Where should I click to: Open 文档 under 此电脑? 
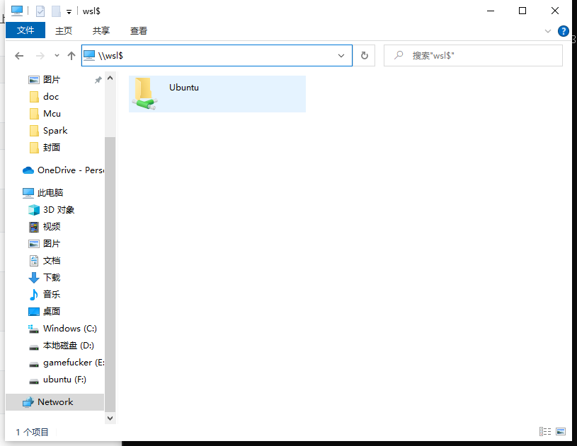[x=52, y=261]
